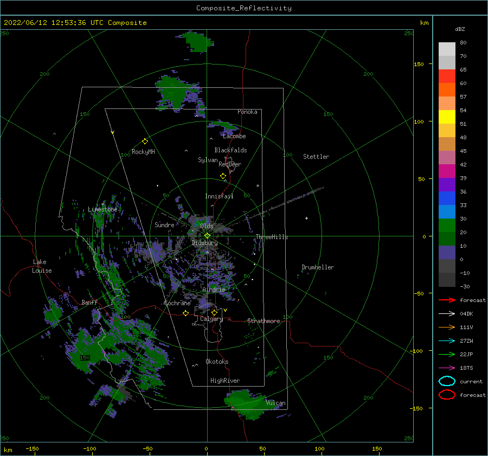The height and width of the screenshot is (456, 488).
Task: Click the yellow diamond marker below Cochrane
Action: [x=185, y=313]
